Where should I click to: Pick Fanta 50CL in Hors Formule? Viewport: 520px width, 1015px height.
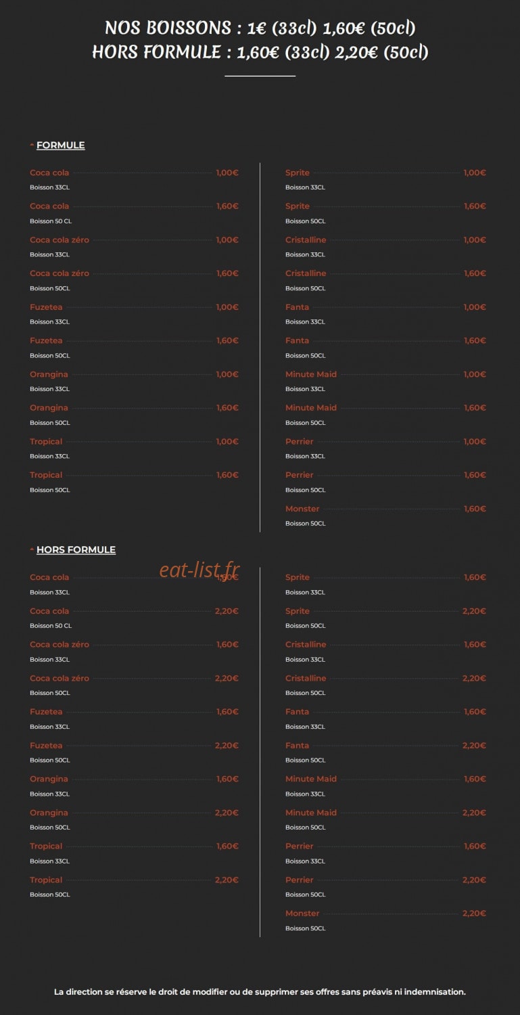click(x=385, y=752)
